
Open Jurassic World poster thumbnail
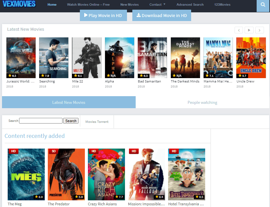pos(21,58)
